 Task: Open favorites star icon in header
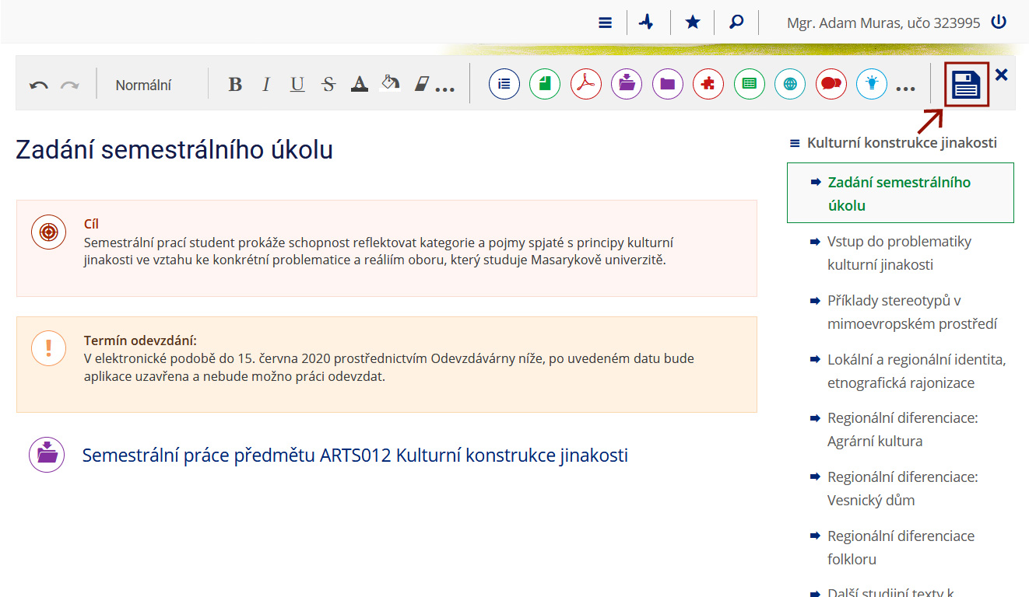pos(693,22)
